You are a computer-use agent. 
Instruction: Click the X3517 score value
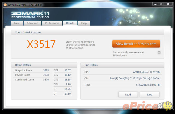tap(41, 44)
